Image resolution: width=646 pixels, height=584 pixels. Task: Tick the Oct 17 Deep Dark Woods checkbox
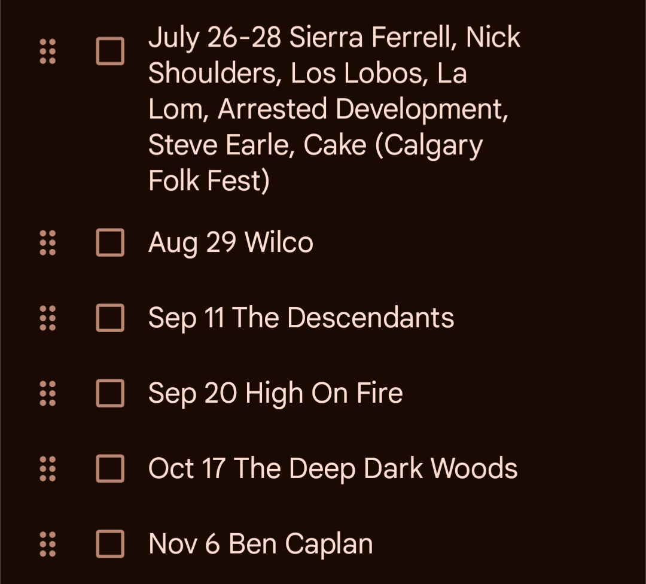click(x=110, y=469)
